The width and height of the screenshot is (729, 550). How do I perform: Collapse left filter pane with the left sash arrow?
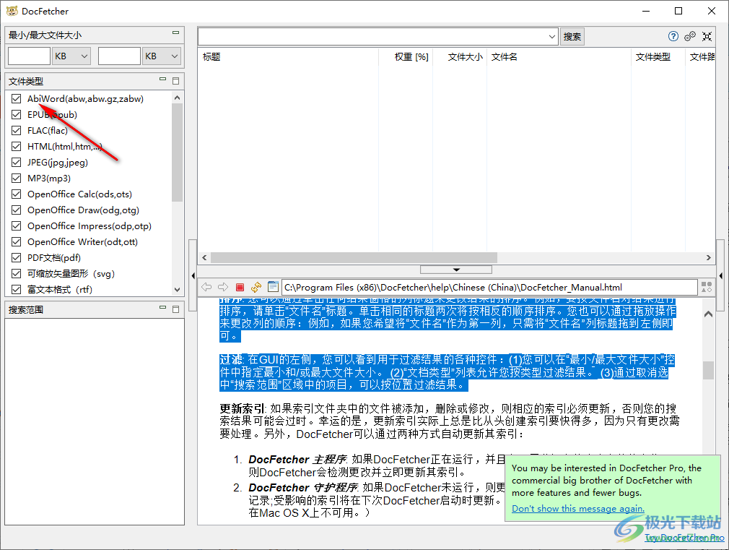[x=193, y=275]
